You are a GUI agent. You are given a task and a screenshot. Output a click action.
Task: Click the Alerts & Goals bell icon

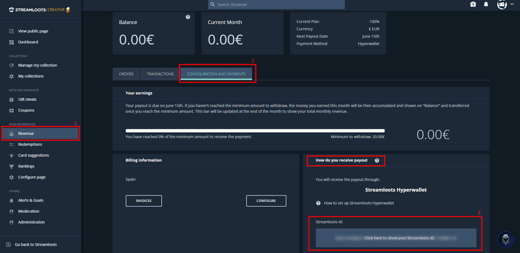click(x=11, y=201)
